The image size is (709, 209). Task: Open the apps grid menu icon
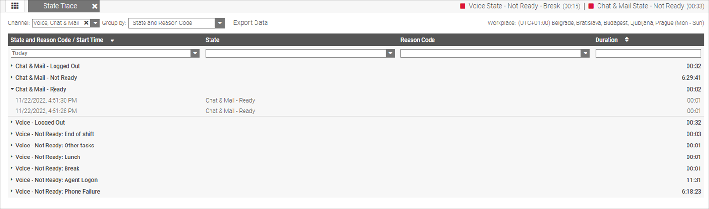click(x=15, y=6)
